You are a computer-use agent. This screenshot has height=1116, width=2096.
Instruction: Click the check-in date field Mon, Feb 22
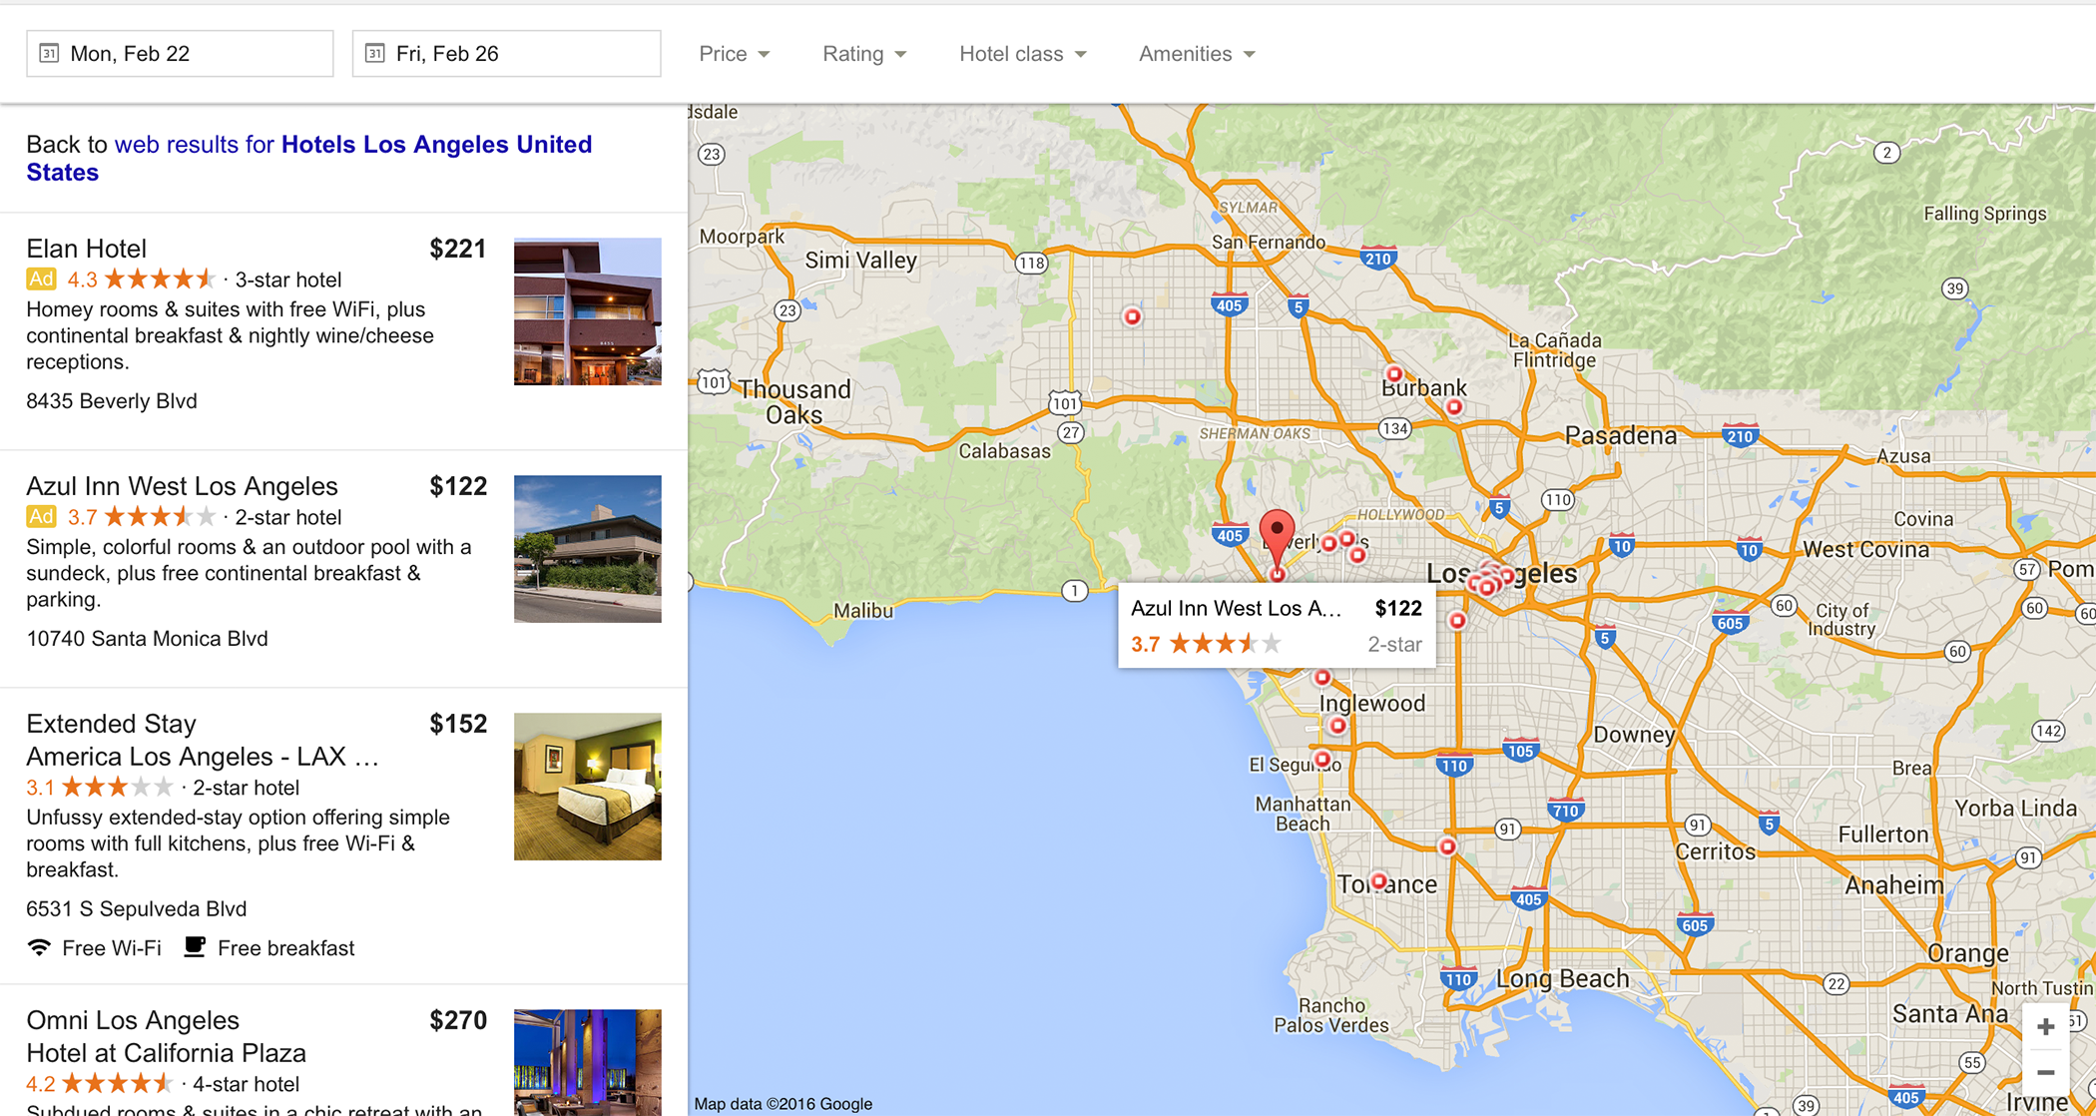tap(180, 54)
